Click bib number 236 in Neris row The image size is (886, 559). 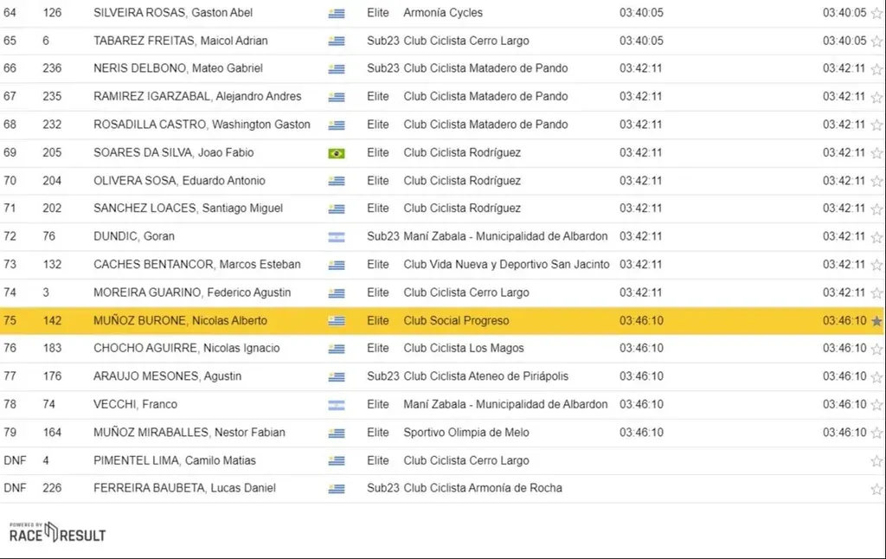point(52,68)
